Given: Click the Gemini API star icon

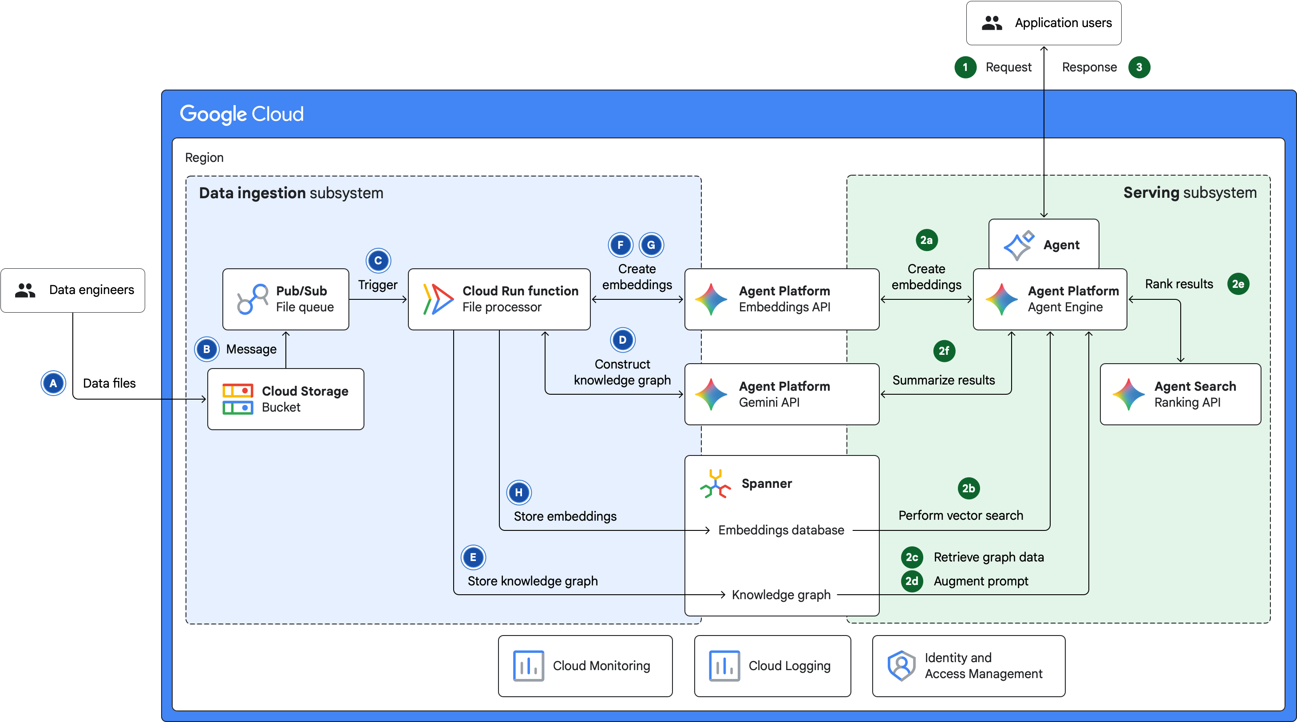Looking at the screenshot, I should tap(711, 394).
